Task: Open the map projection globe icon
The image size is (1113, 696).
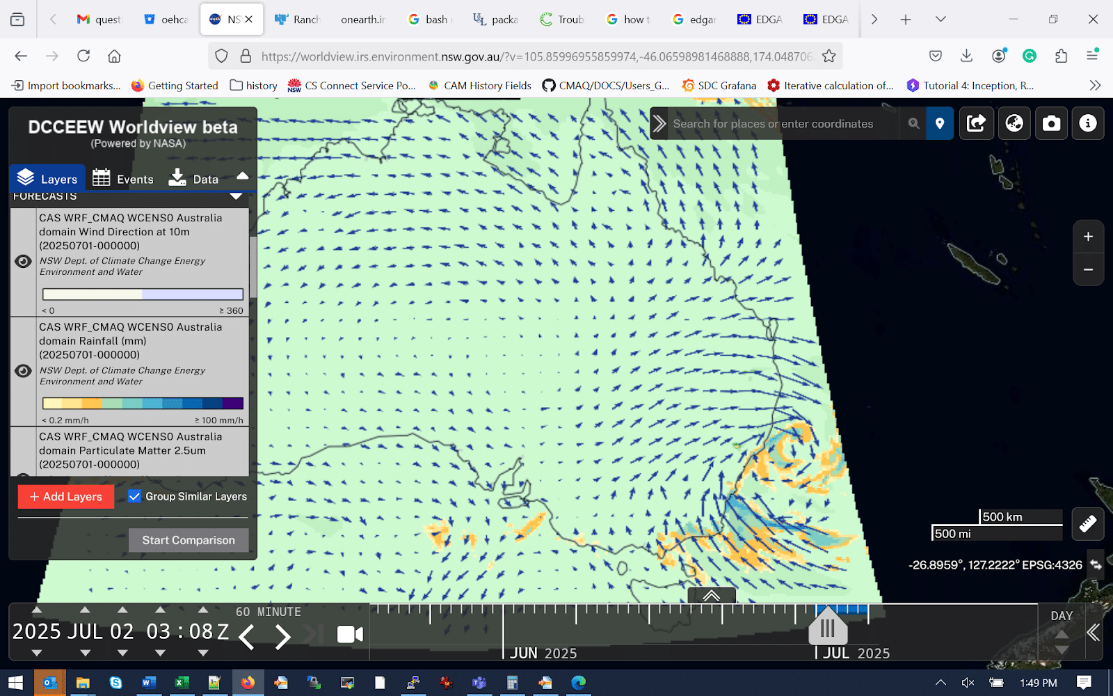Action: (1014, 124)
